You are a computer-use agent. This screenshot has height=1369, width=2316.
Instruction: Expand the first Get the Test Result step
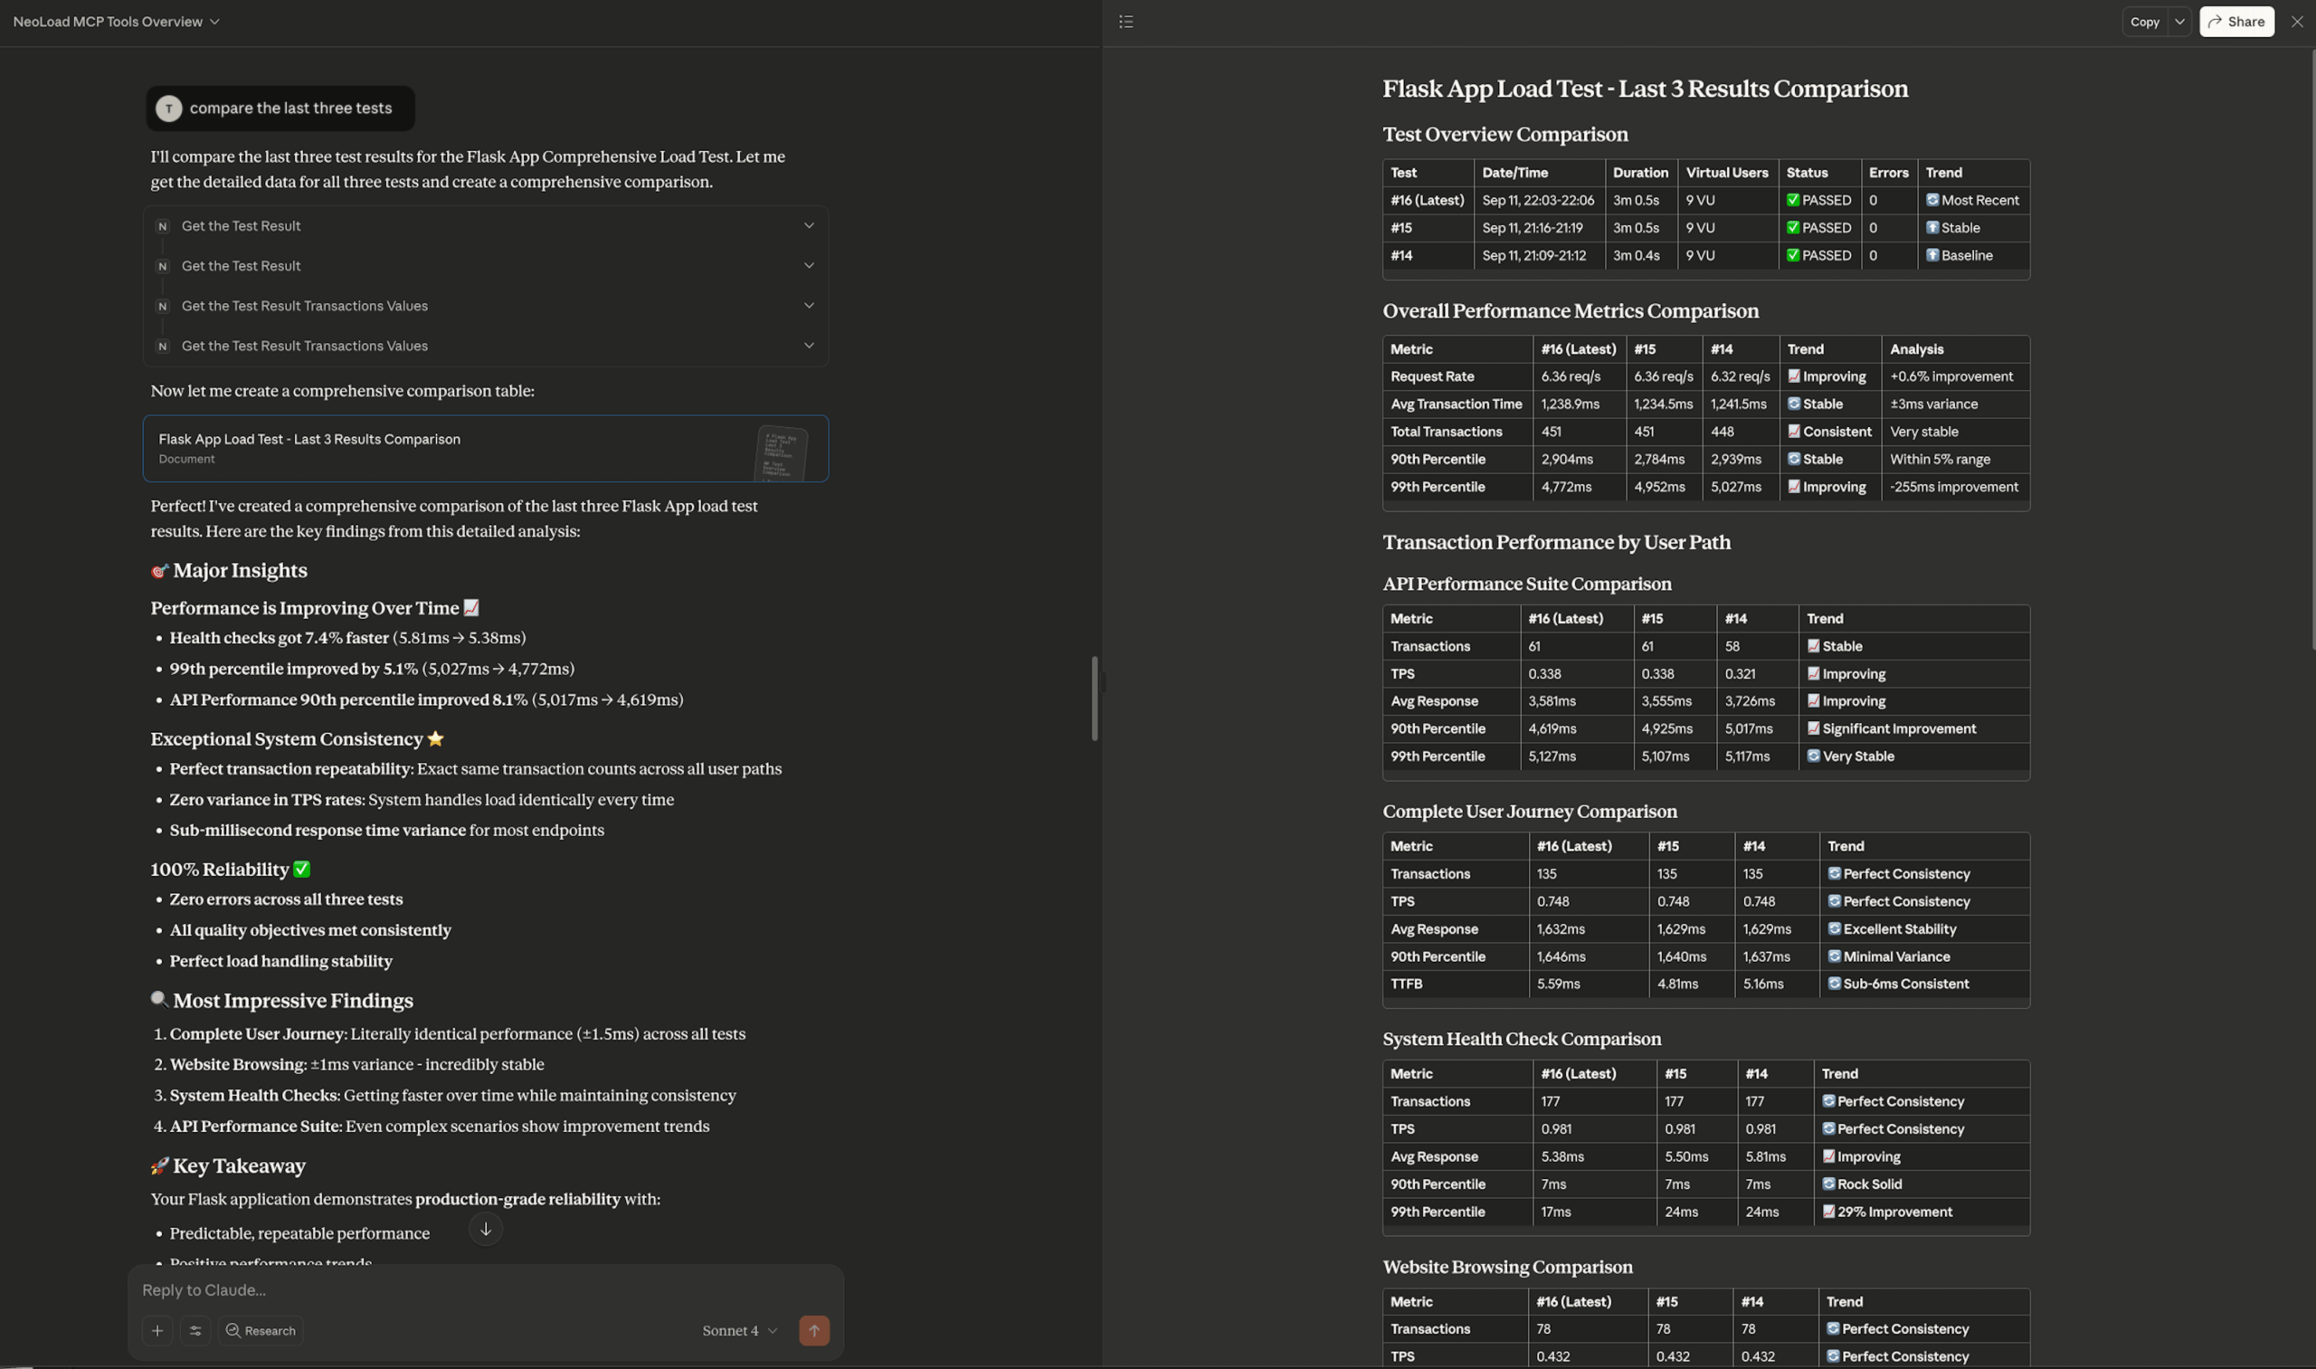point(808,226)
